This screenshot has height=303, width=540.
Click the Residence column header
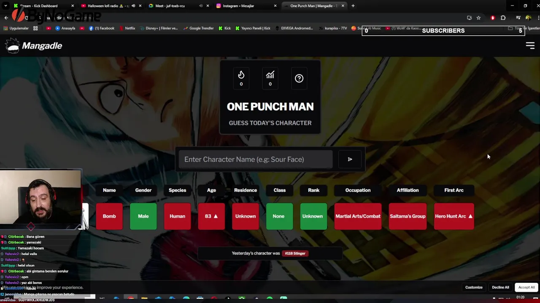tap(246, 190)
